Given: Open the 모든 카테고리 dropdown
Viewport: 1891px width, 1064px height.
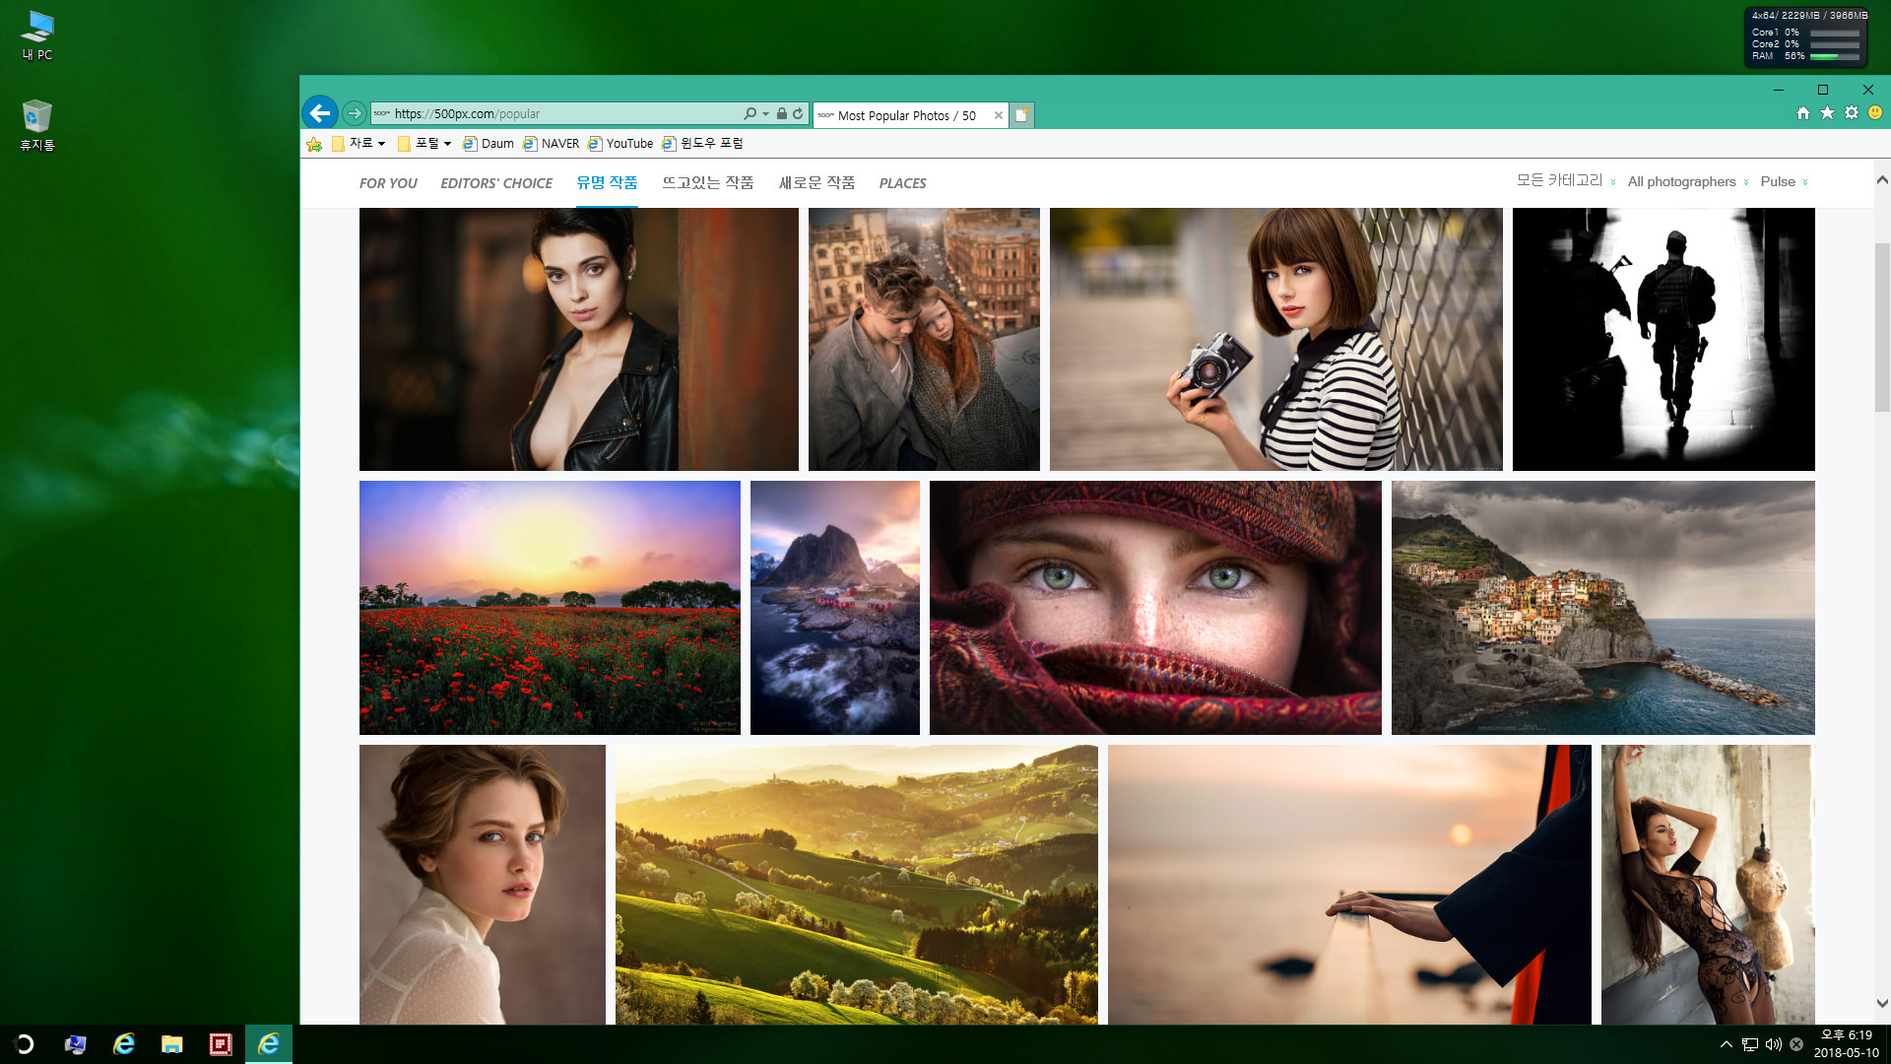Looking at the screenshot, I should (x=1565, y=181).
